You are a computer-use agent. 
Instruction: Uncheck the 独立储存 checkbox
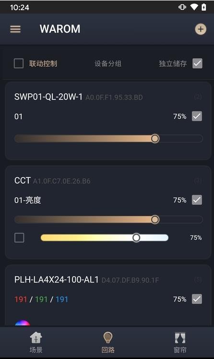click(x=197, y=63)
